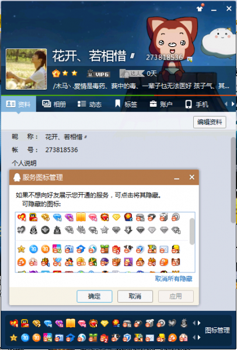Click the crown level icon beside the stars

coord(56,73)
